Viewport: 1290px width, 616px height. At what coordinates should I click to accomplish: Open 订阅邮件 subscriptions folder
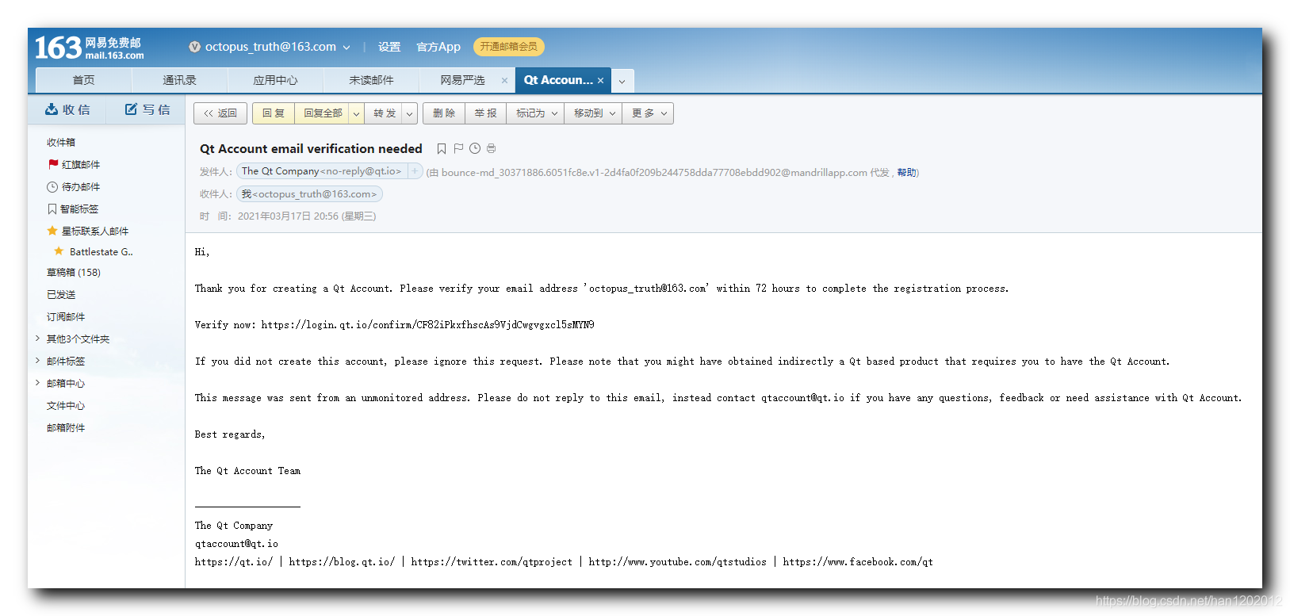click(66, 317)
